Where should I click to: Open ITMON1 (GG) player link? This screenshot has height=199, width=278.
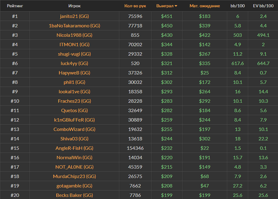(x=74, y=44)
